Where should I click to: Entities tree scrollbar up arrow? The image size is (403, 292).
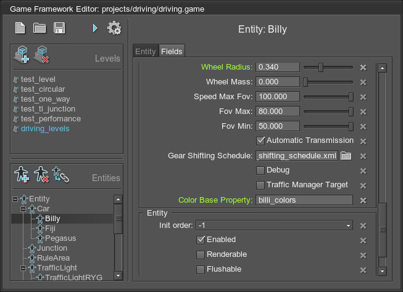pyautogui.click(x=118, y=199)
